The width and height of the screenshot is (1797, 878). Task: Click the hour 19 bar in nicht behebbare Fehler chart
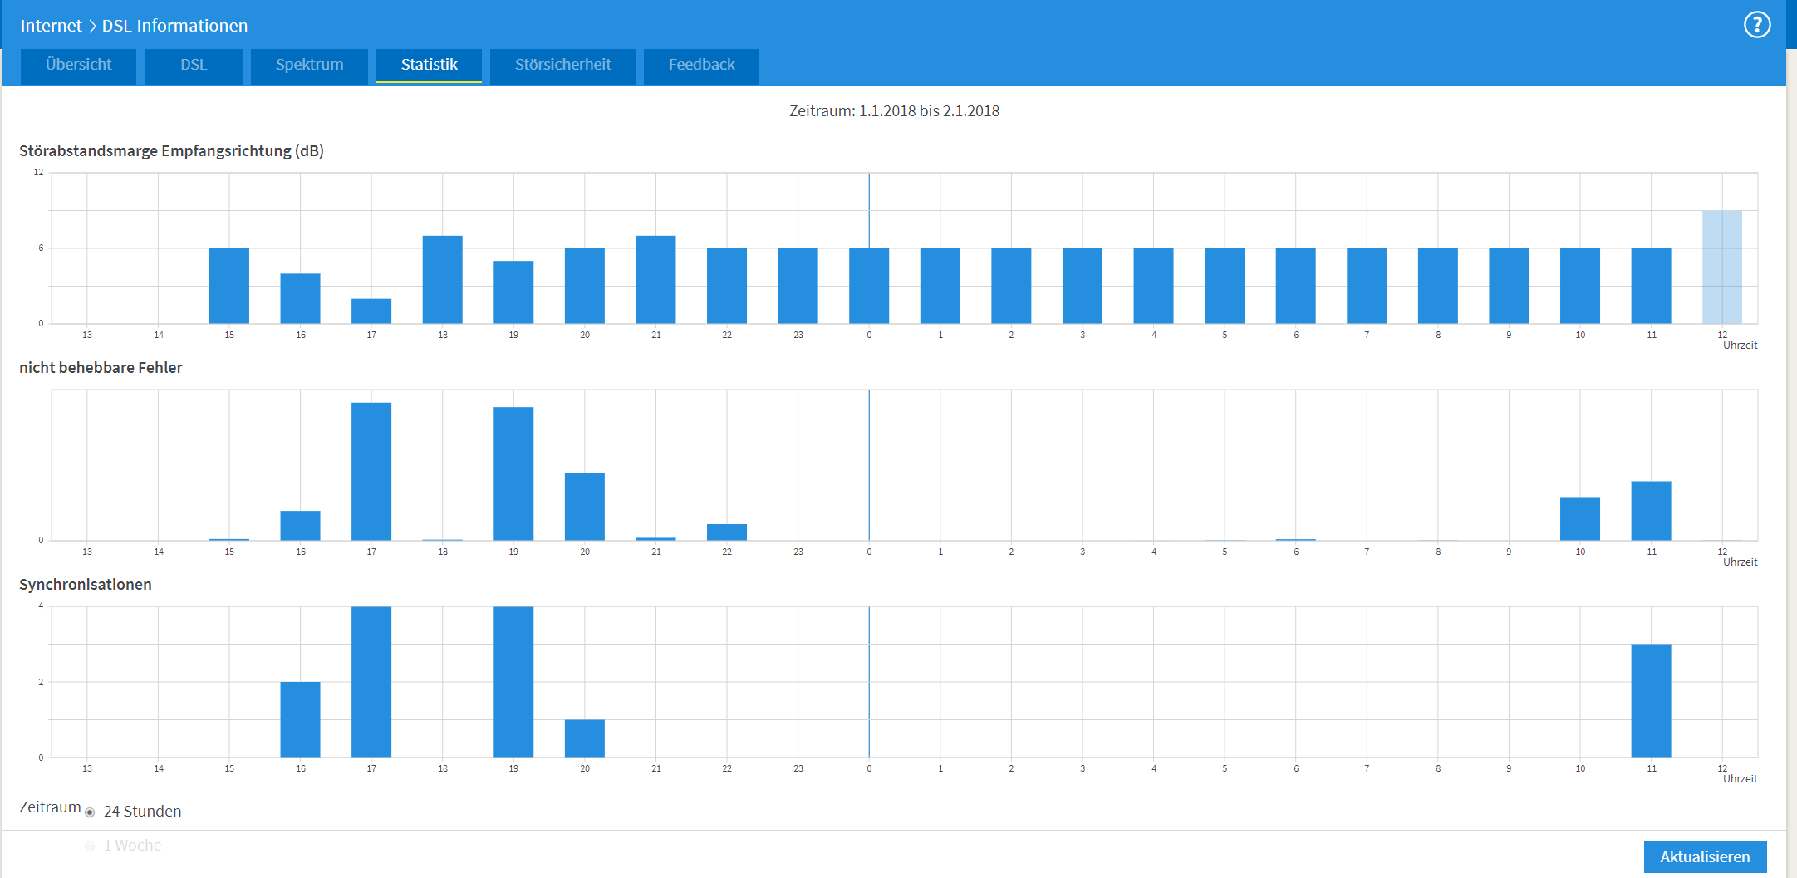[513, 473]
